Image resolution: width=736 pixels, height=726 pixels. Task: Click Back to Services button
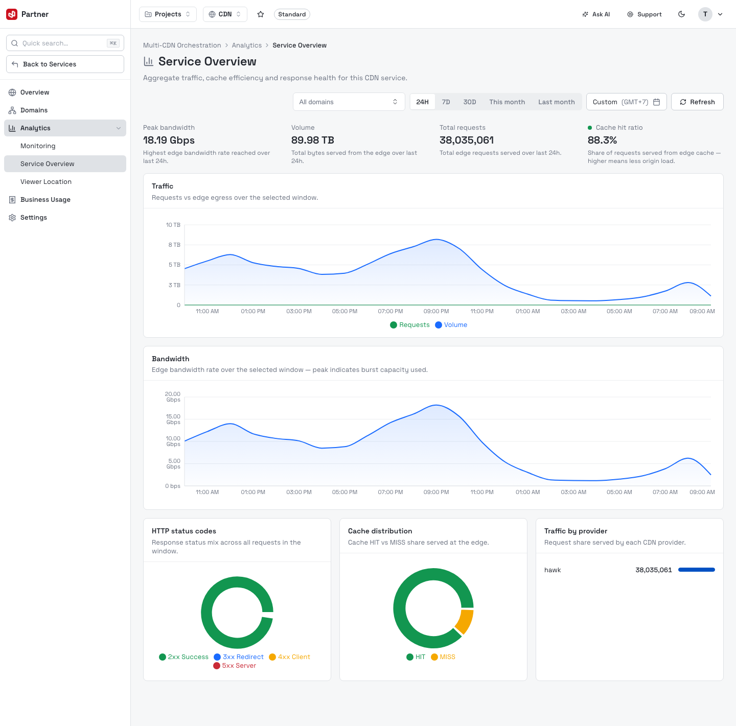coord(65,64)
